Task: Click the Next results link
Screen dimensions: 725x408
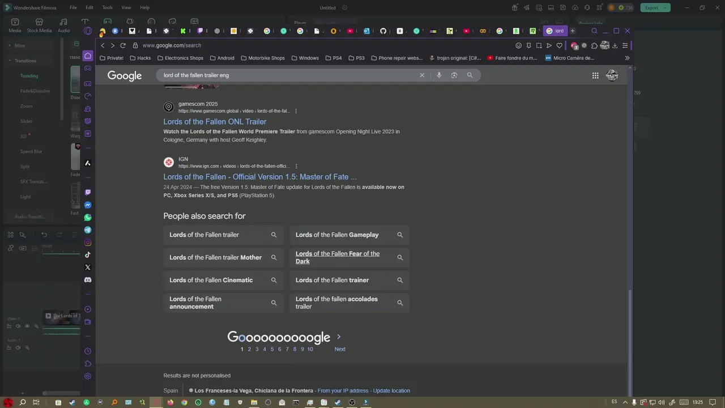Action: point(340,349)
